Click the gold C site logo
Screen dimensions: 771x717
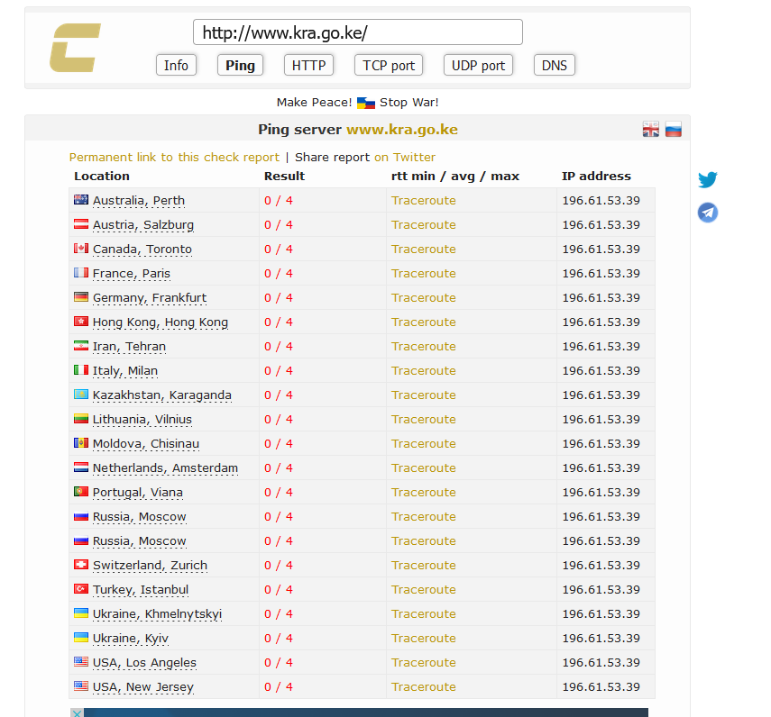point(75,48)
